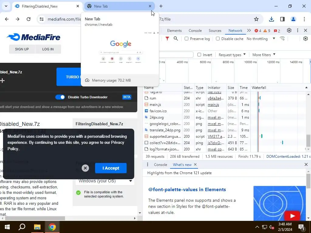Toggle the Chrome side panel icon
Screen dimensions: 311x233
click(x=282, y=19)
